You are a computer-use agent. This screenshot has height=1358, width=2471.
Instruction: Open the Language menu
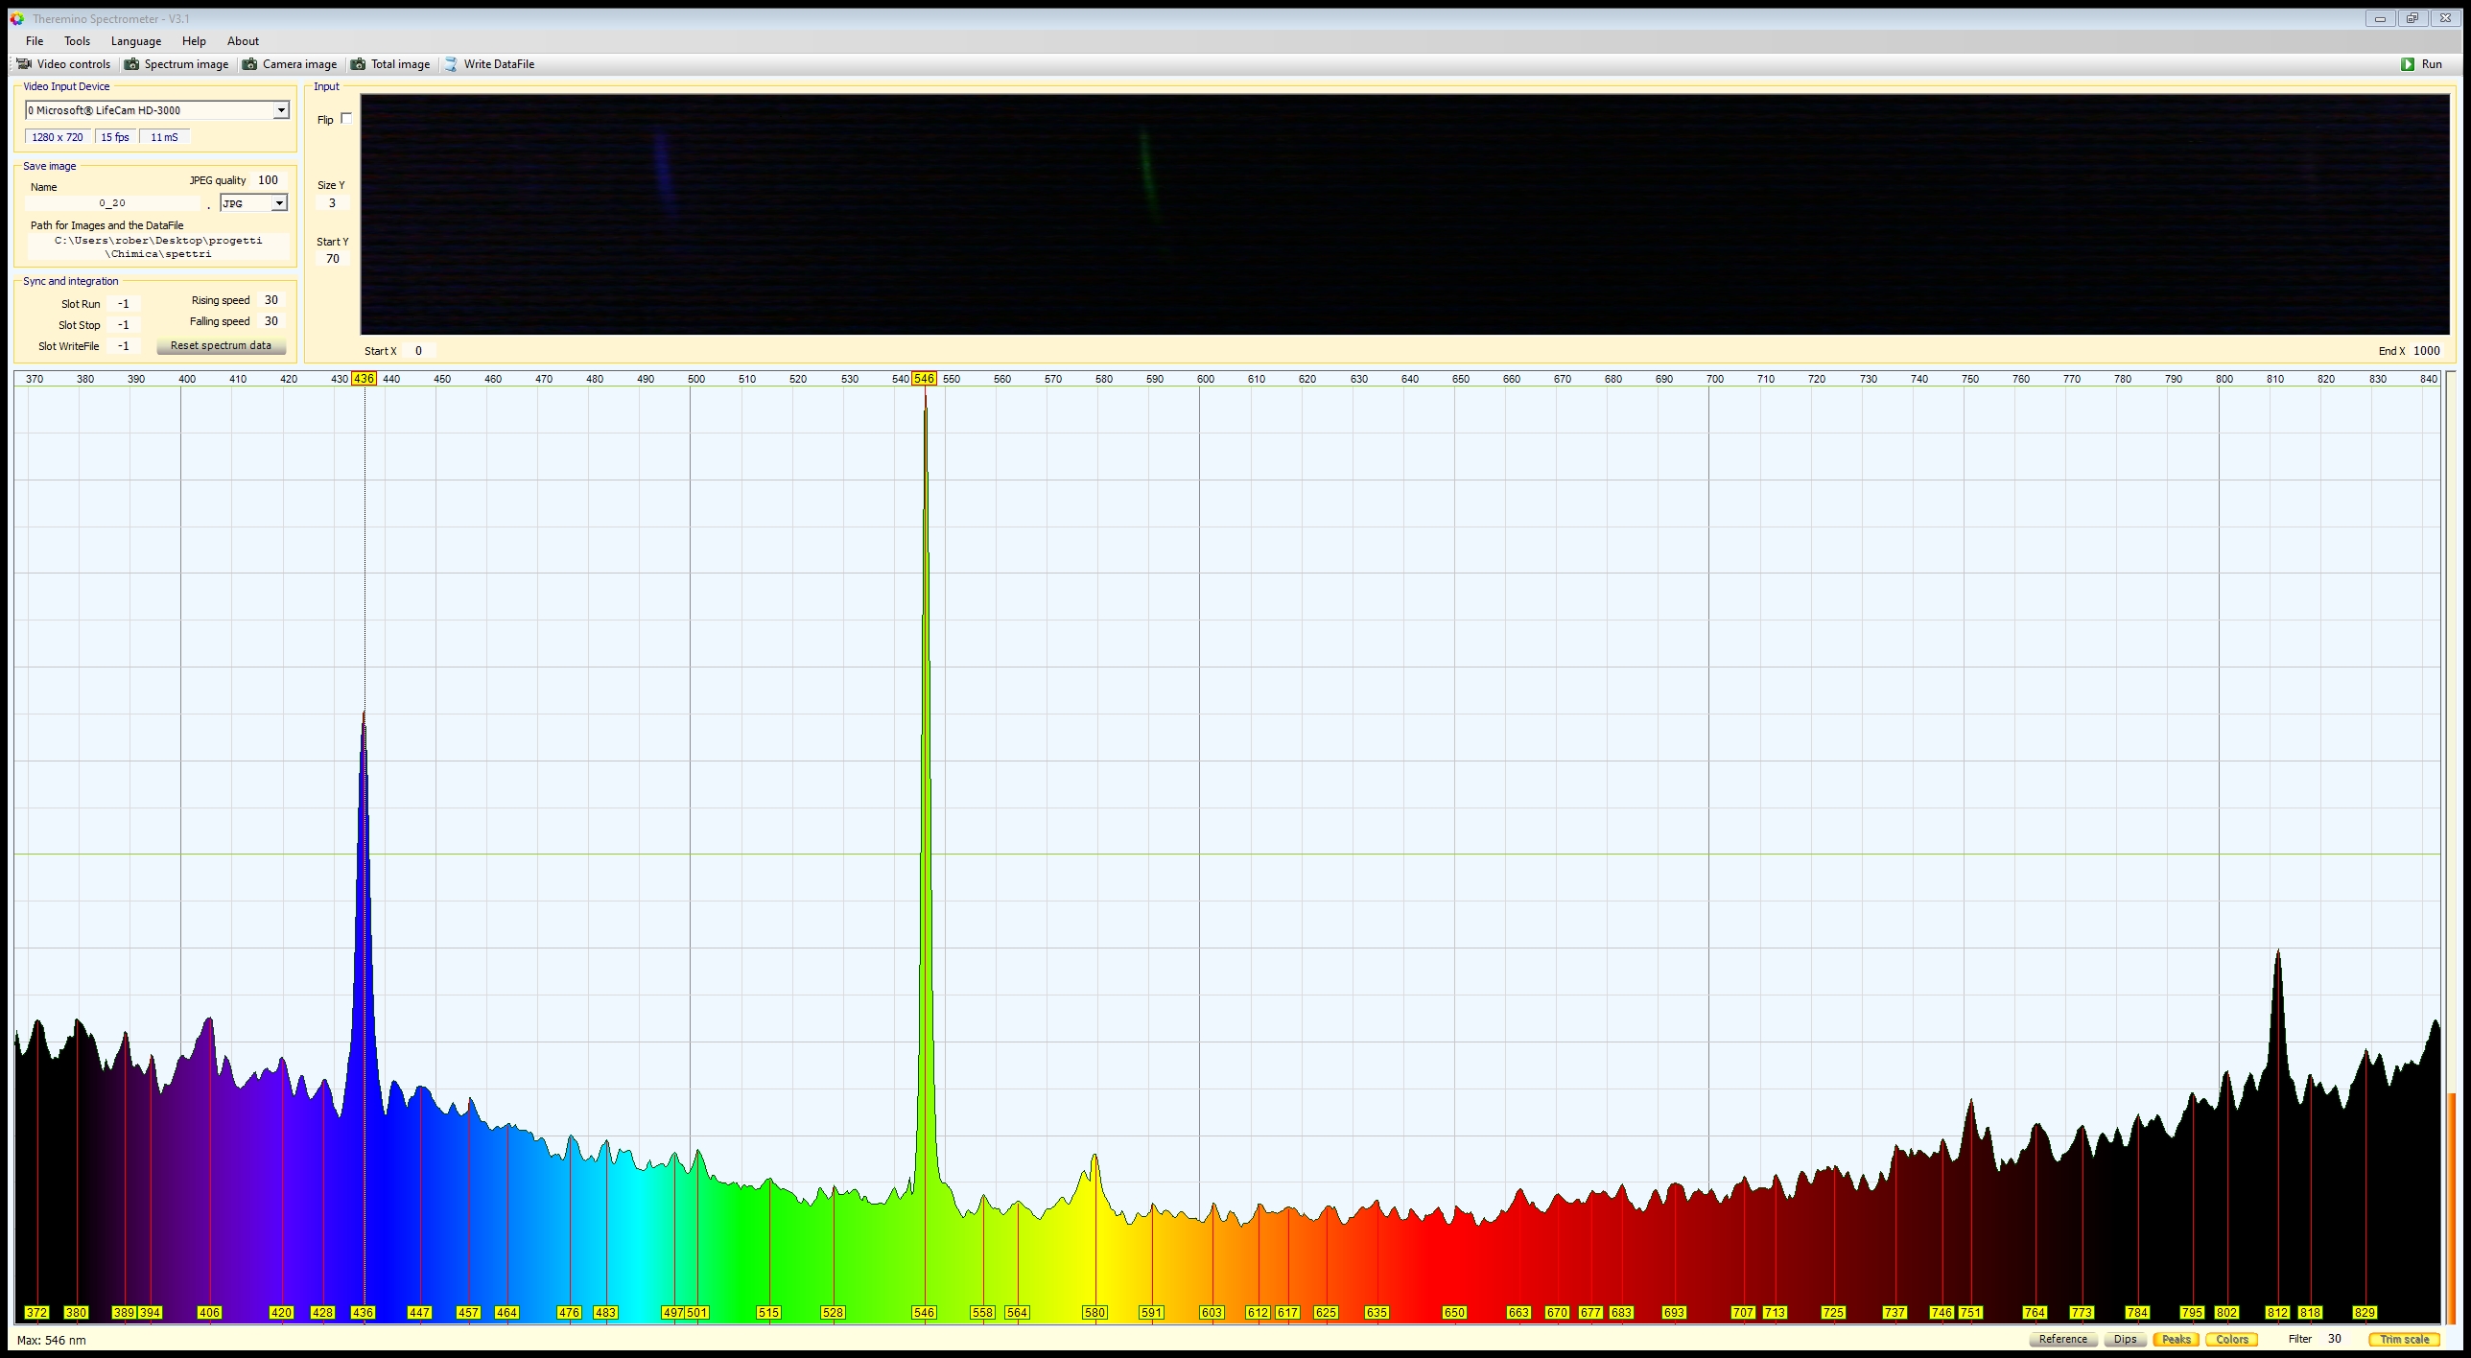coord(135,41)
